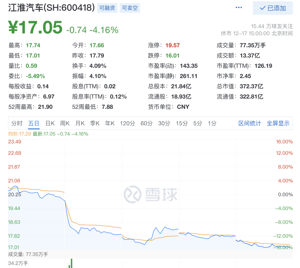
Task: Click the 涨停 value 19.57
Action: coord(172,45)
